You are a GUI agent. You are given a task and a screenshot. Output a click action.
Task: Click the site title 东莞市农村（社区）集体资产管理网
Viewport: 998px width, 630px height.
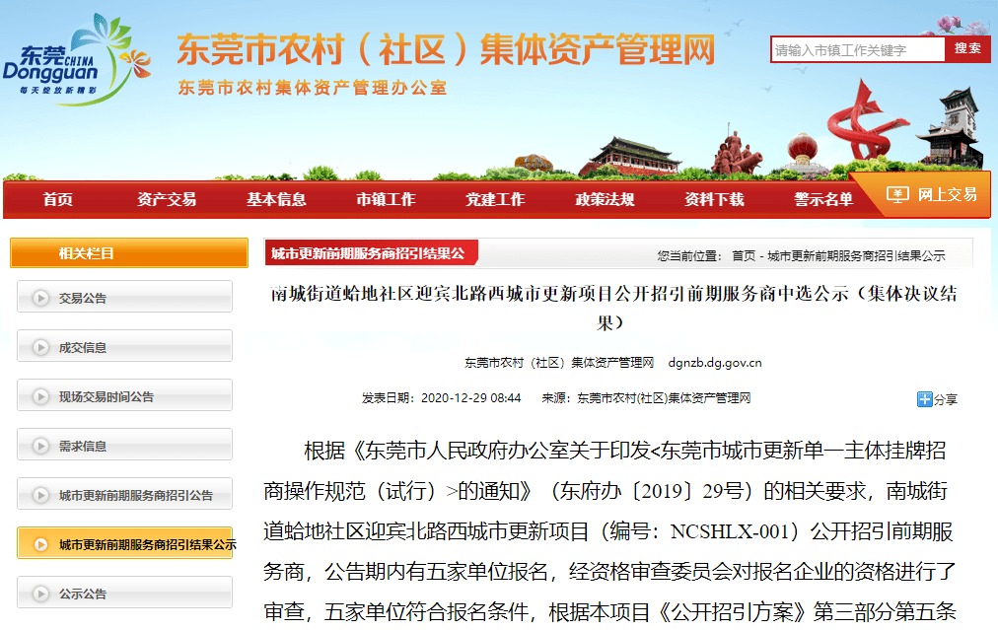click(446, 49)
